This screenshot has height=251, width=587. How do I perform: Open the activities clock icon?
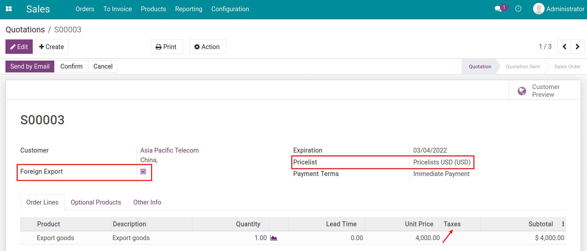(518, 9)
